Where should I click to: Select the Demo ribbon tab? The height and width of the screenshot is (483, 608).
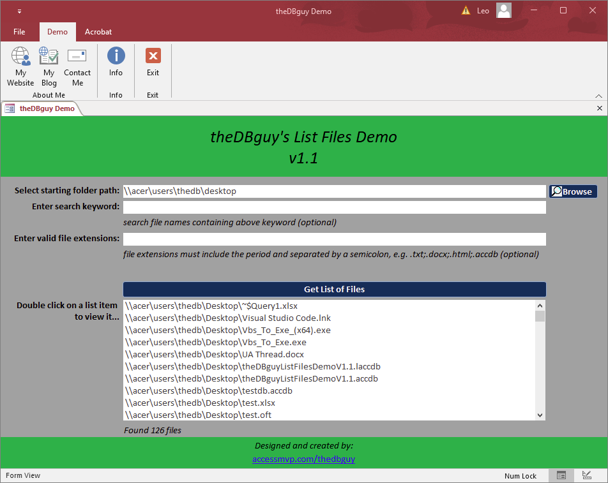[x=57, y=32]
